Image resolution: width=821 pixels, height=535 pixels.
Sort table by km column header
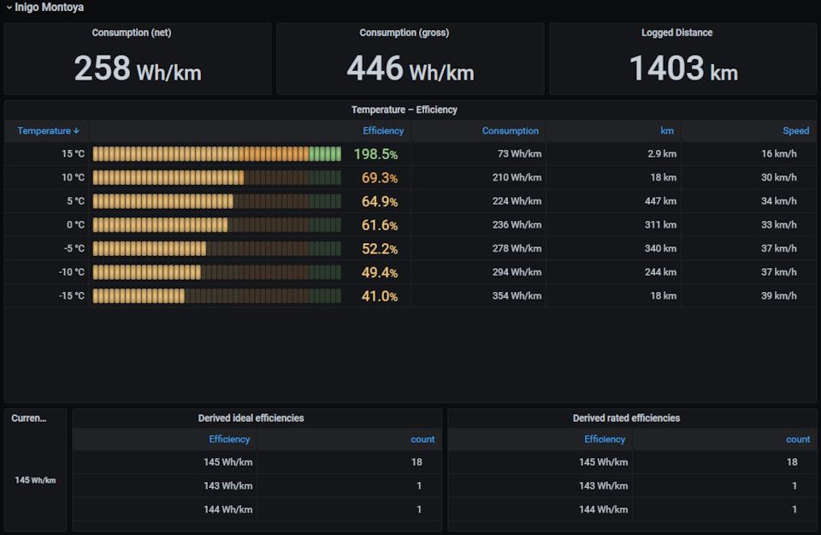point(666,131)
